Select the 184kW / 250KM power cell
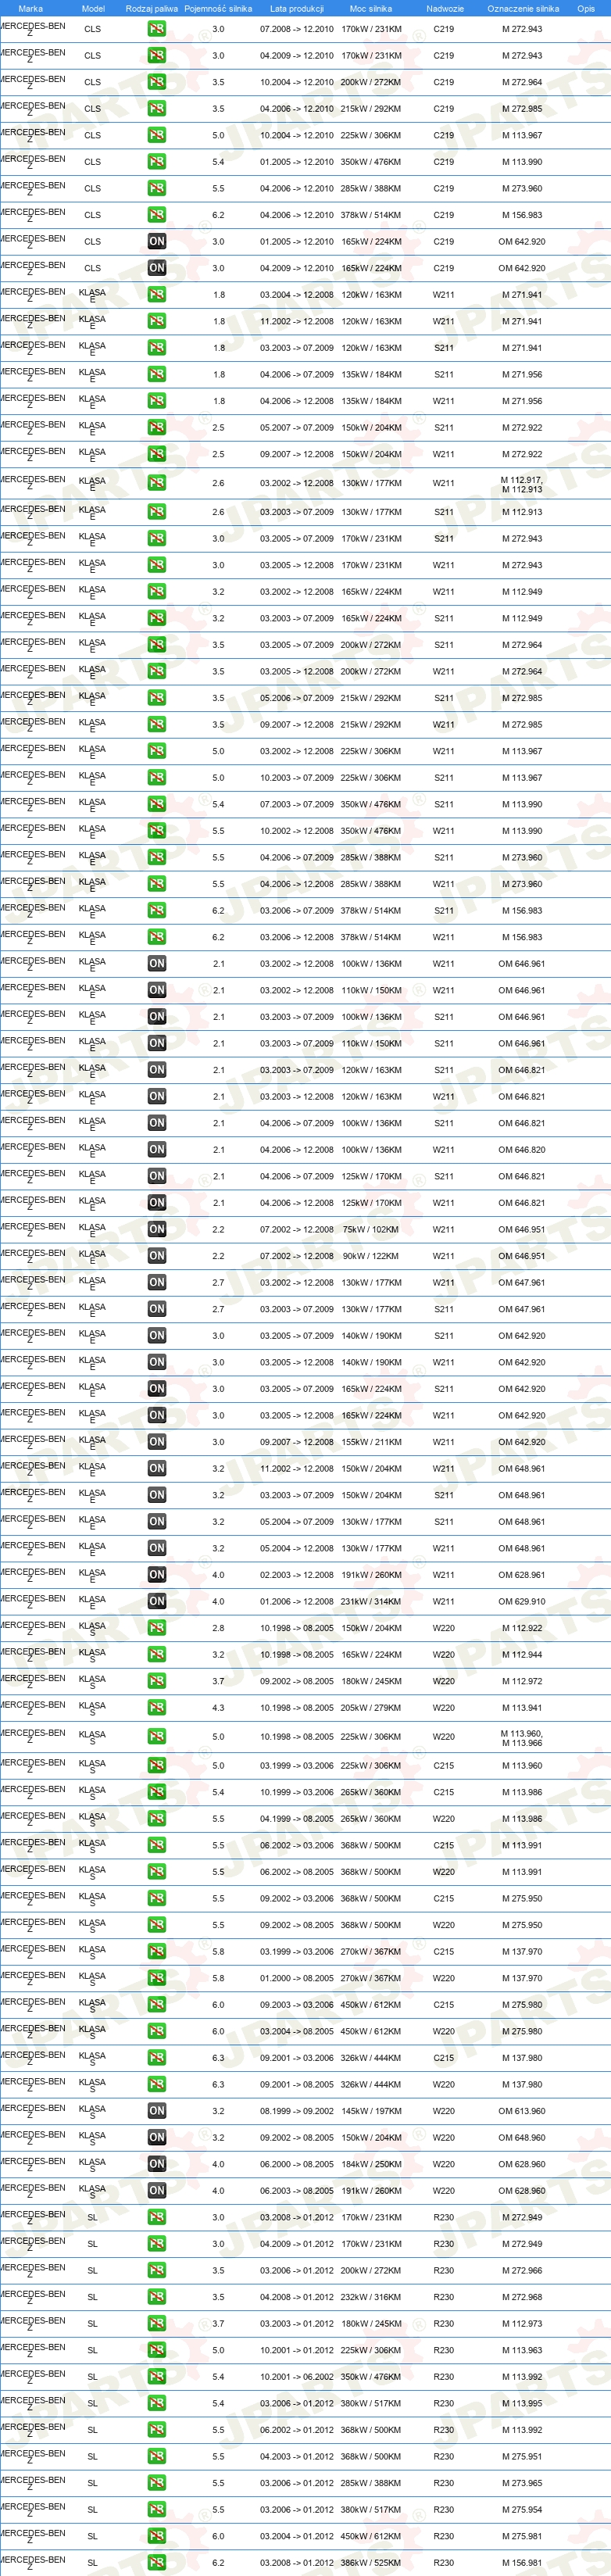The height and width of the screenshot is (2576, 611). pos(371,2164)
